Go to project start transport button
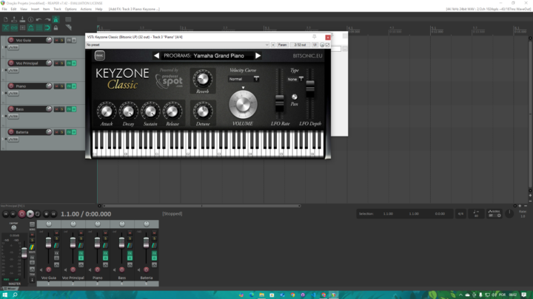This screenshot has width=533, height=299. point(5,214)
